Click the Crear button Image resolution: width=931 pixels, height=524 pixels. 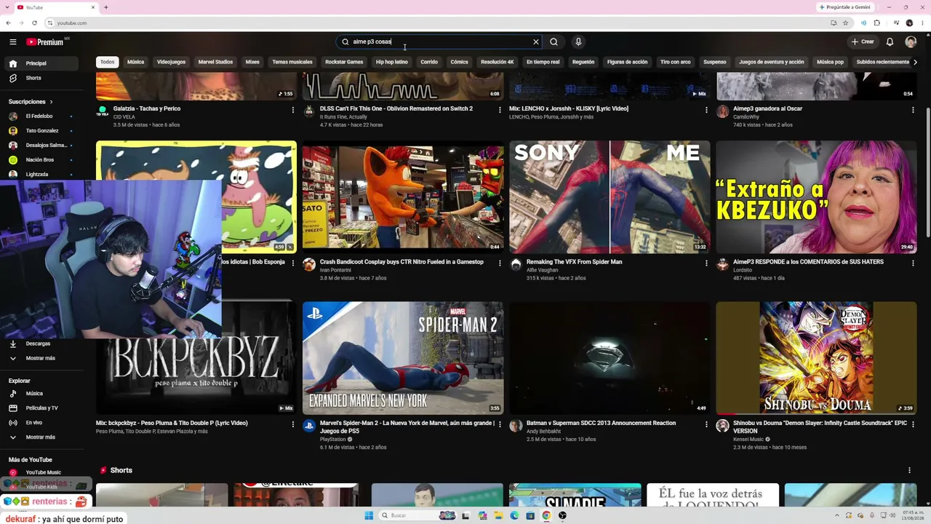pos(863,42)
